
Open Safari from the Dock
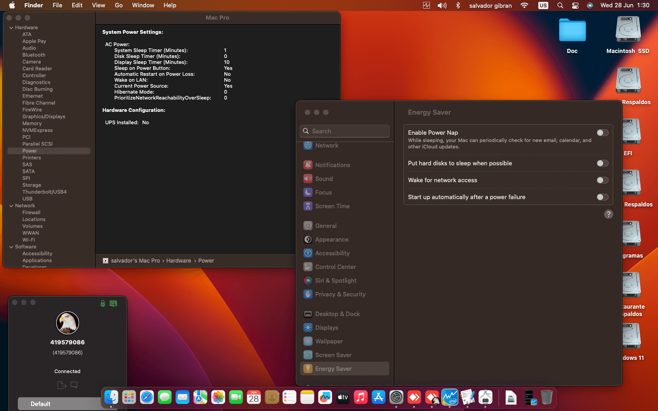click(147, 397)
